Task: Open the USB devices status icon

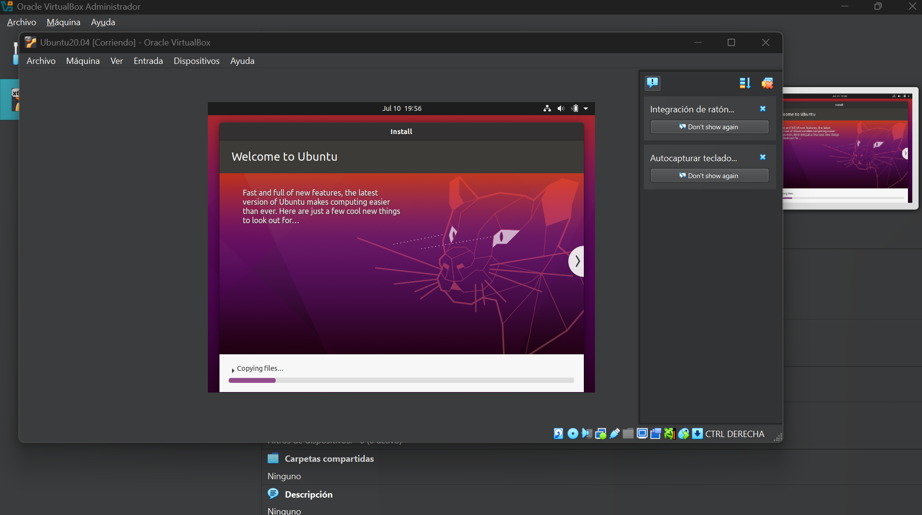Action: (614, 434)
